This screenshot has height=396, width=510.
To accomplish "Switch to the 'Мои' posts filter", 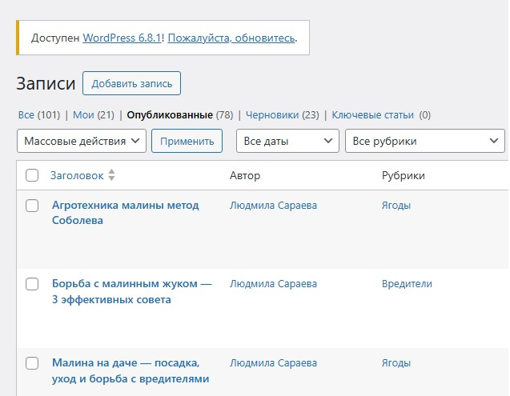I will point(83,114).
